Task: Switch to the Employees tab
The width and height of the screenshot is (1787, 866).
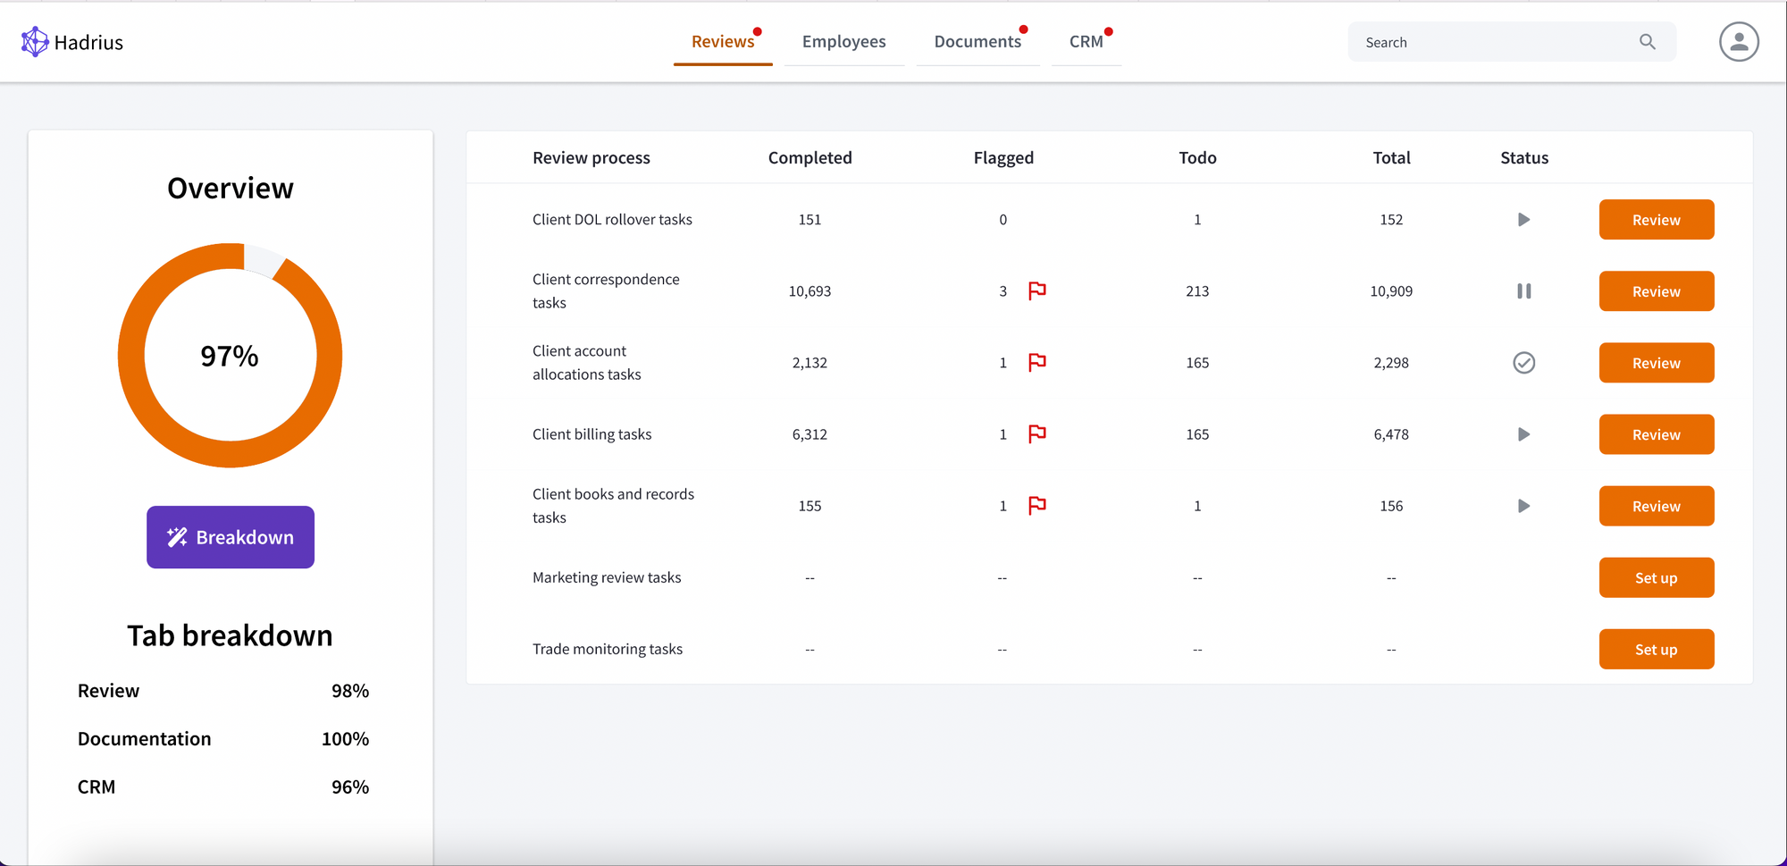Action: pyautogui.click(x=843, y=41)
